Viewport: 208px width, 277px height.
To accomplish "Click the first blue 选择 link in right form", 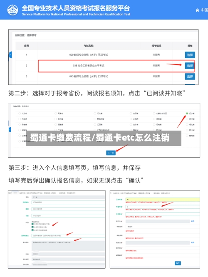I will (x=193, y=221).
